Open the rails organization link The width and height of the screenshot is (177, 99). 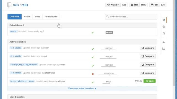(16, 5)
